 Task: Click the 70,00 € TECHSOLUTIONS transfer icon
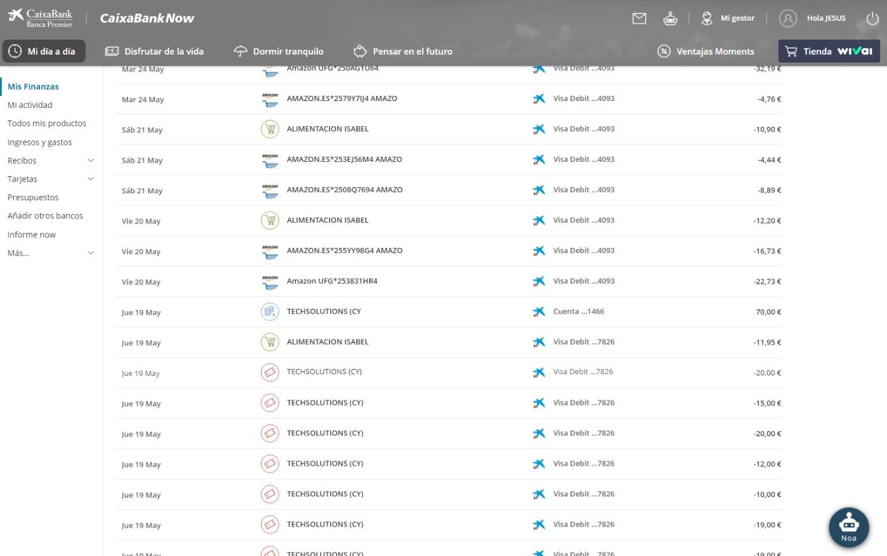(x=270, y=312)
